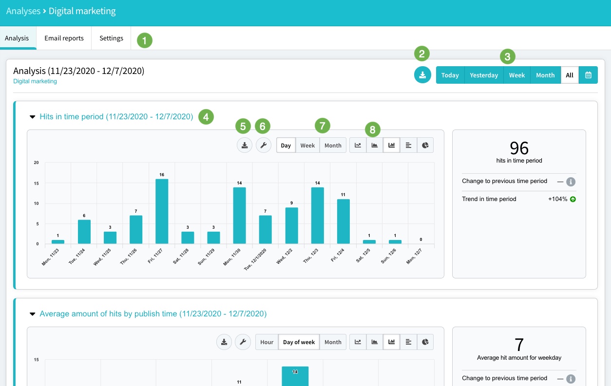Set the analysis period to Today
The width and height of the screenshot is (611, 386).
click(x=450, y=75)
